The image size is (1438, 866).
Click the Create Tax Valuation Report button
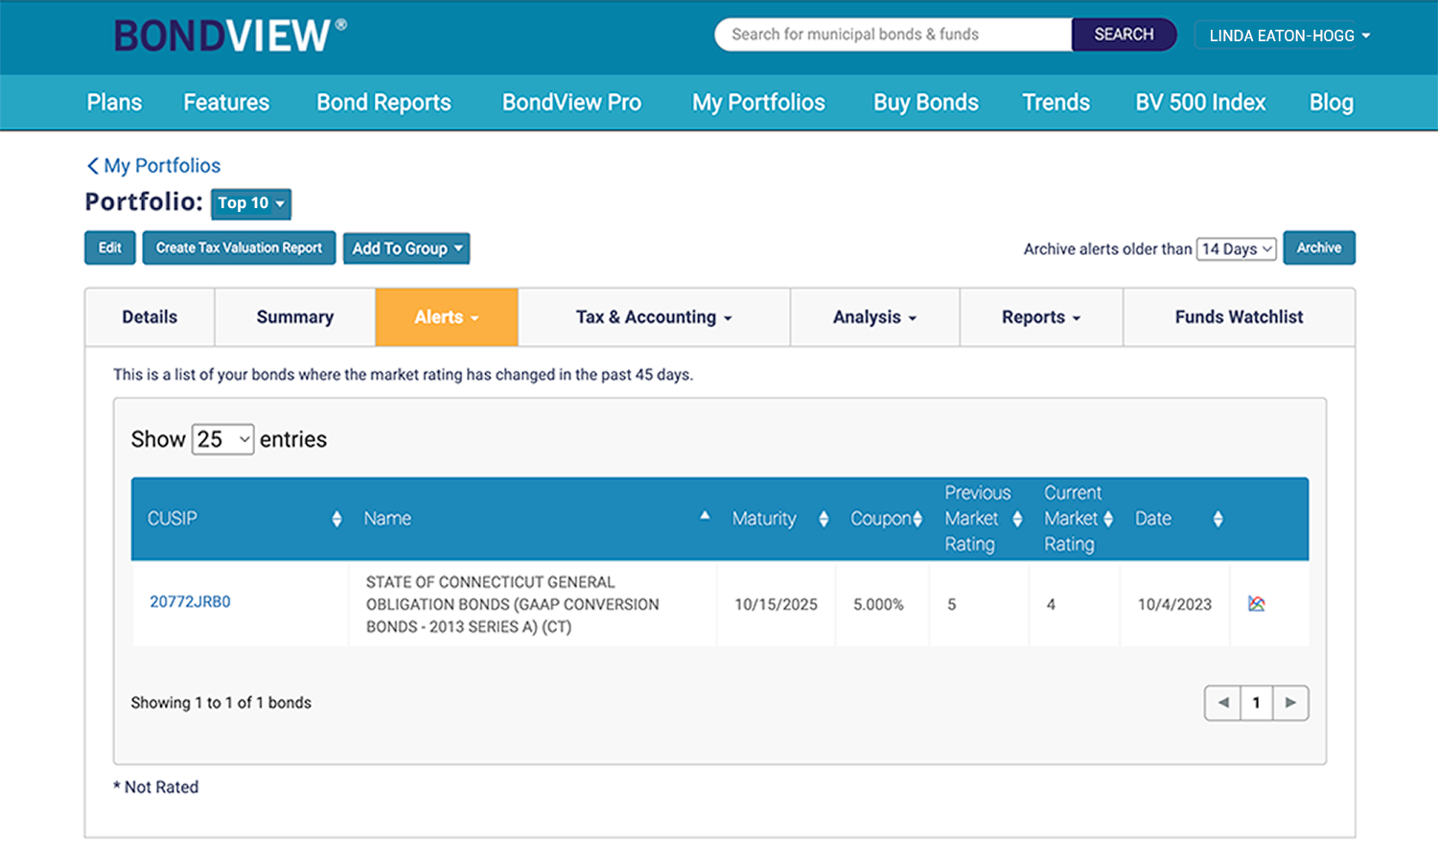coord(238,247)
